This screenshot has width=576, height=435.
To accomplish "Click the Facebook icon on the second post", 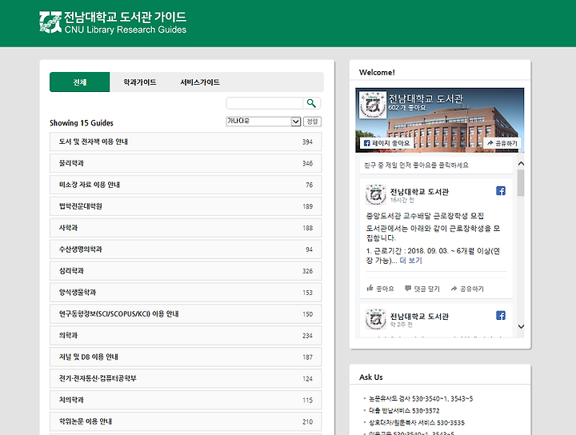I will tap(500, 315).
